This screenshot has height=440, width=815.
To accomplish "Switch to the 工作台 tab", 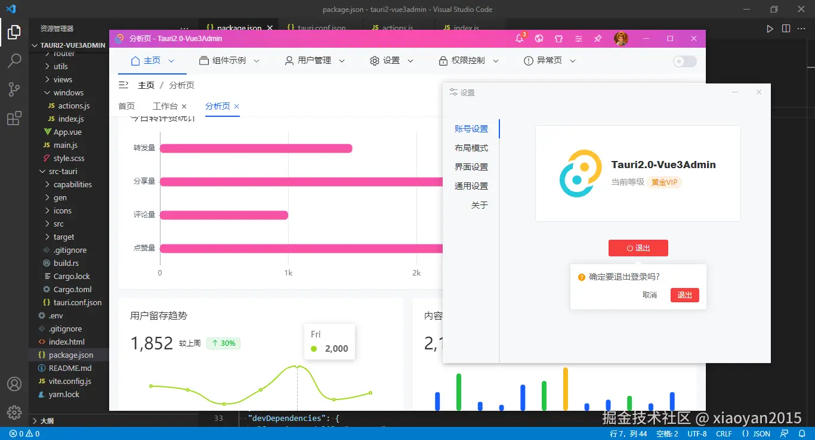I will 166,106.
